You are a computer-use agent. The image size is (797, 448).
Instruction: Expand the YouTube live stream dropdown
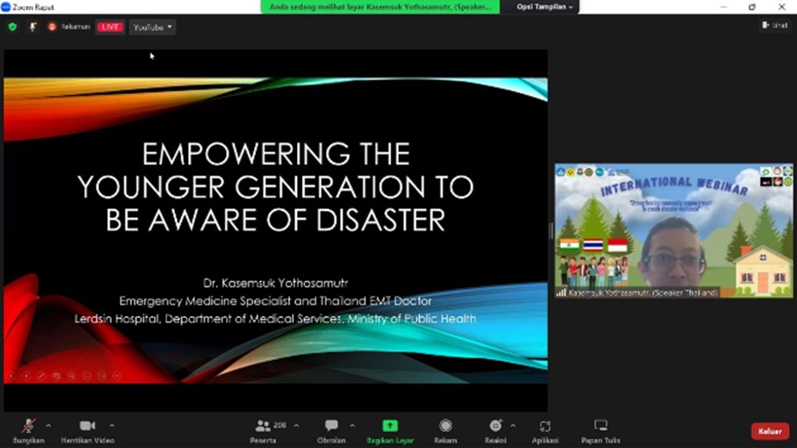click(153, 27)
